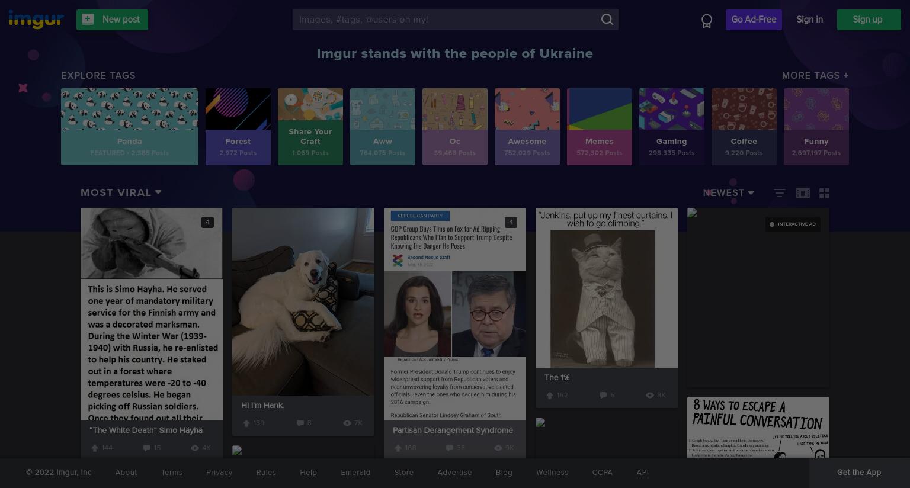Click the search magnifier icon

click(x=607, y=20)
